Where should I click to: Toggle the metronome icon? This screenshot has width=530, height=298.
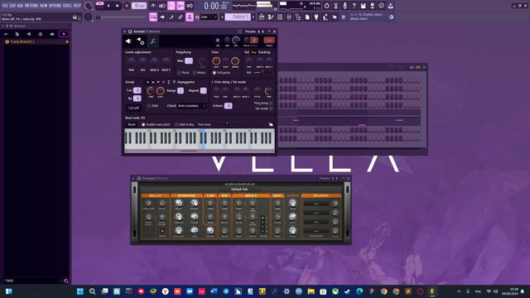(x=153, y=6)
